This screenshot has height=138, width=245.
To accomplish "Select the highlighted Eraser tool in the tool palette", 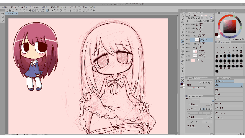I will pyautogui.click(x=183, y=42).
